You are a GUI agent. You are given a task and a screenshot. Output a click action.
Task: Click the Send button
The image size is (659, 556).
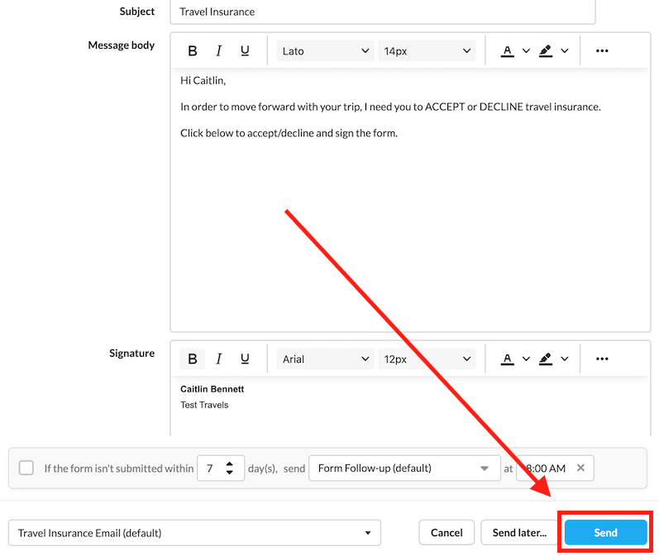(x=605, y=533)
